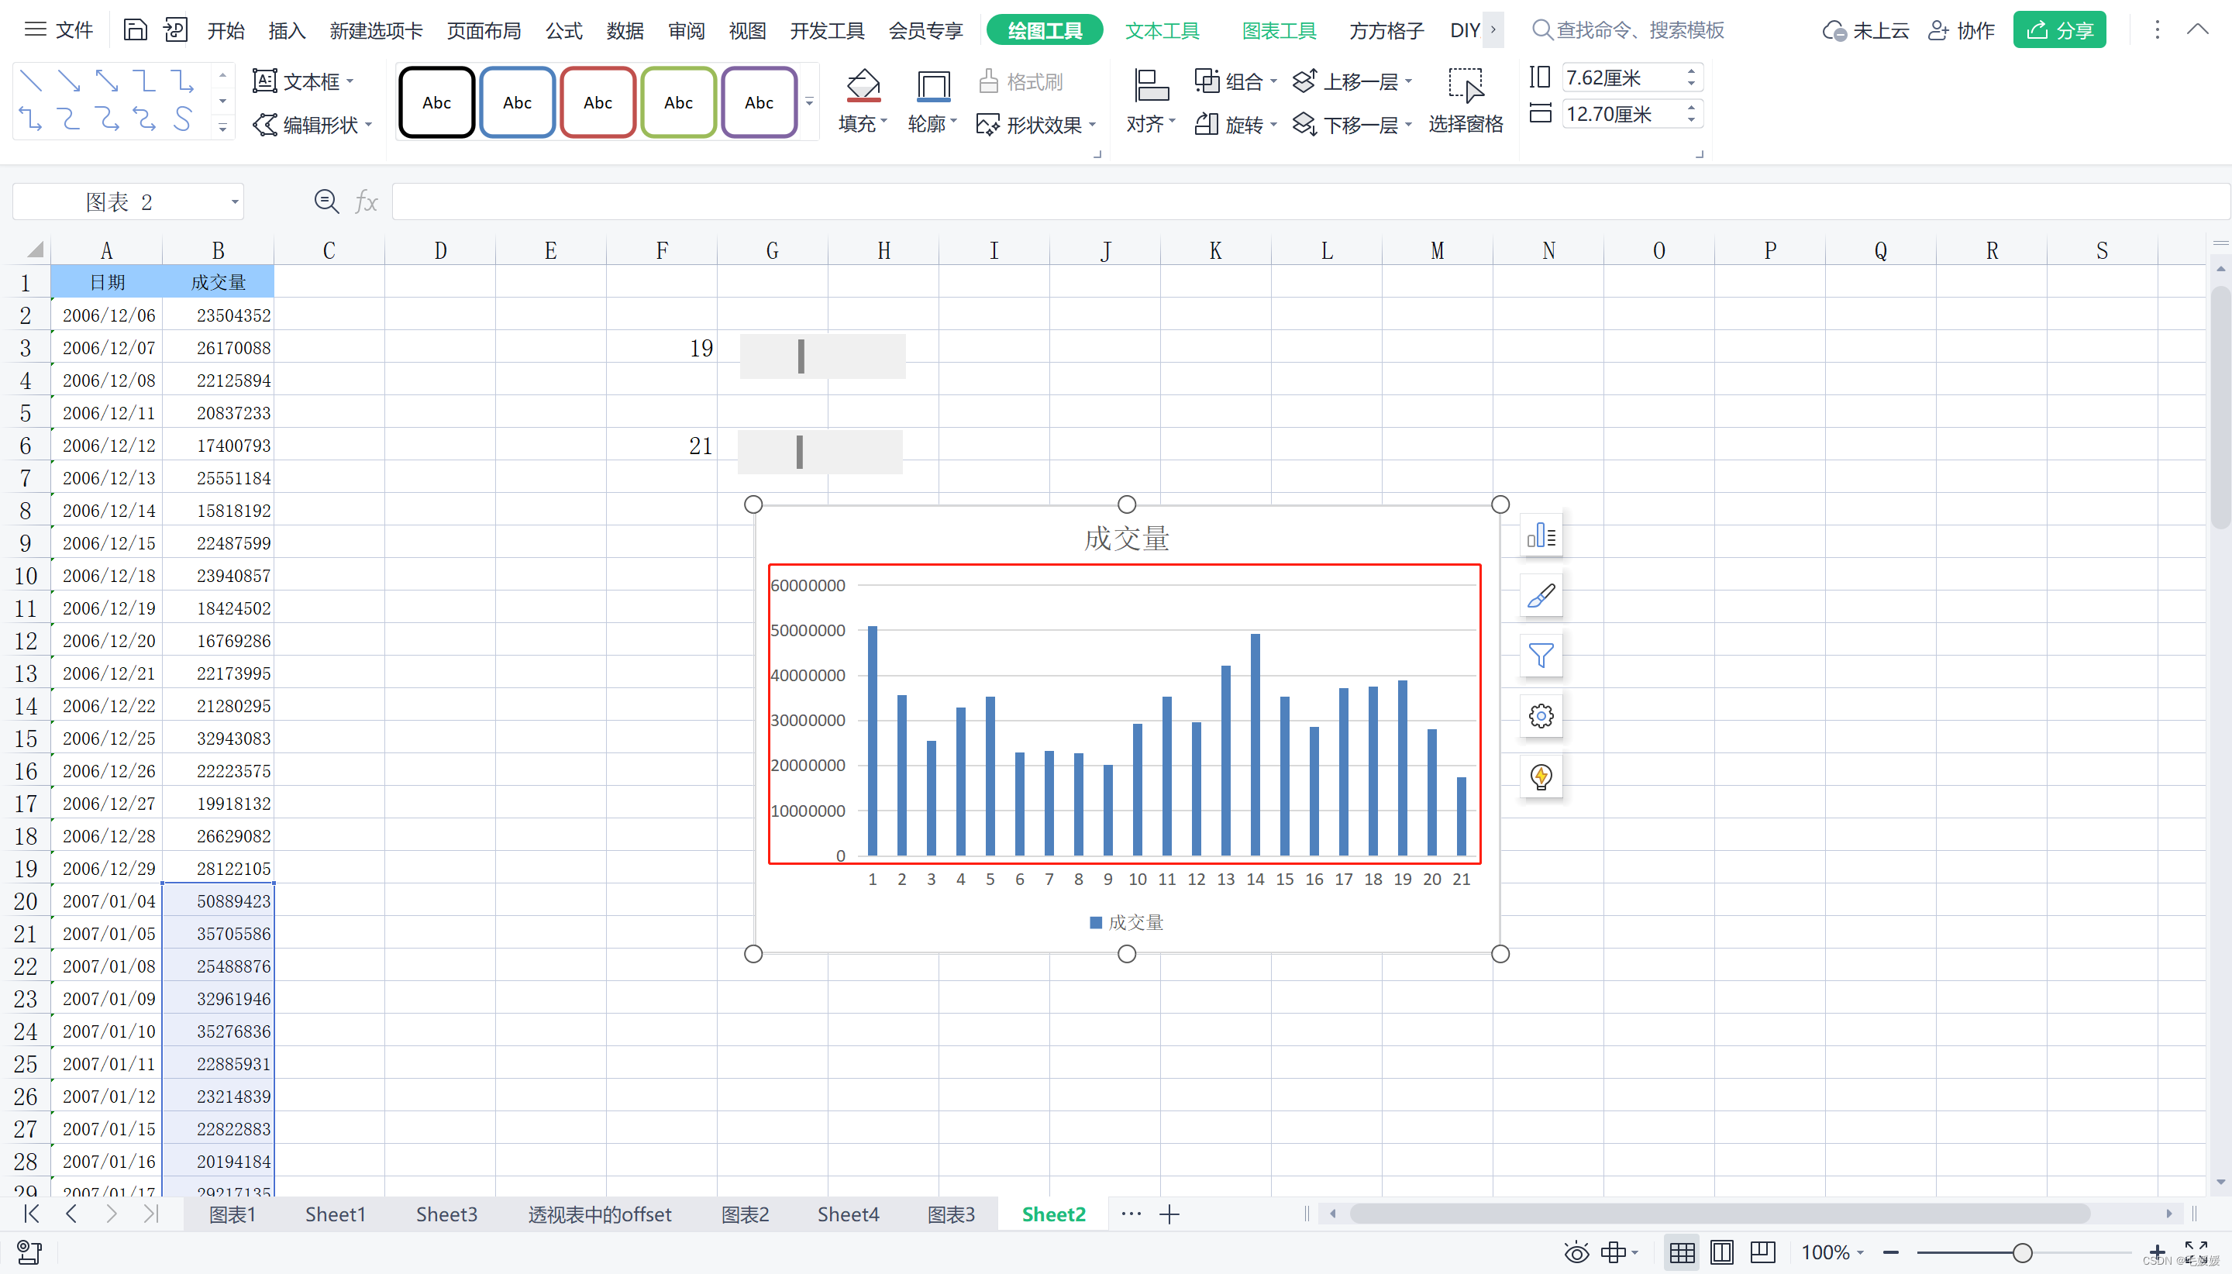Click the horizontal scrollbar
Viewport: 2232px width, 1274px height.
coord(1719,1214)
